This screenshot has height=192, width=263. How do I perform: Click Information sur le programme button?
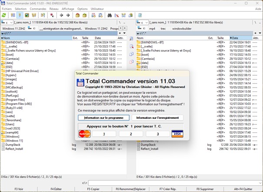point(103,118)
